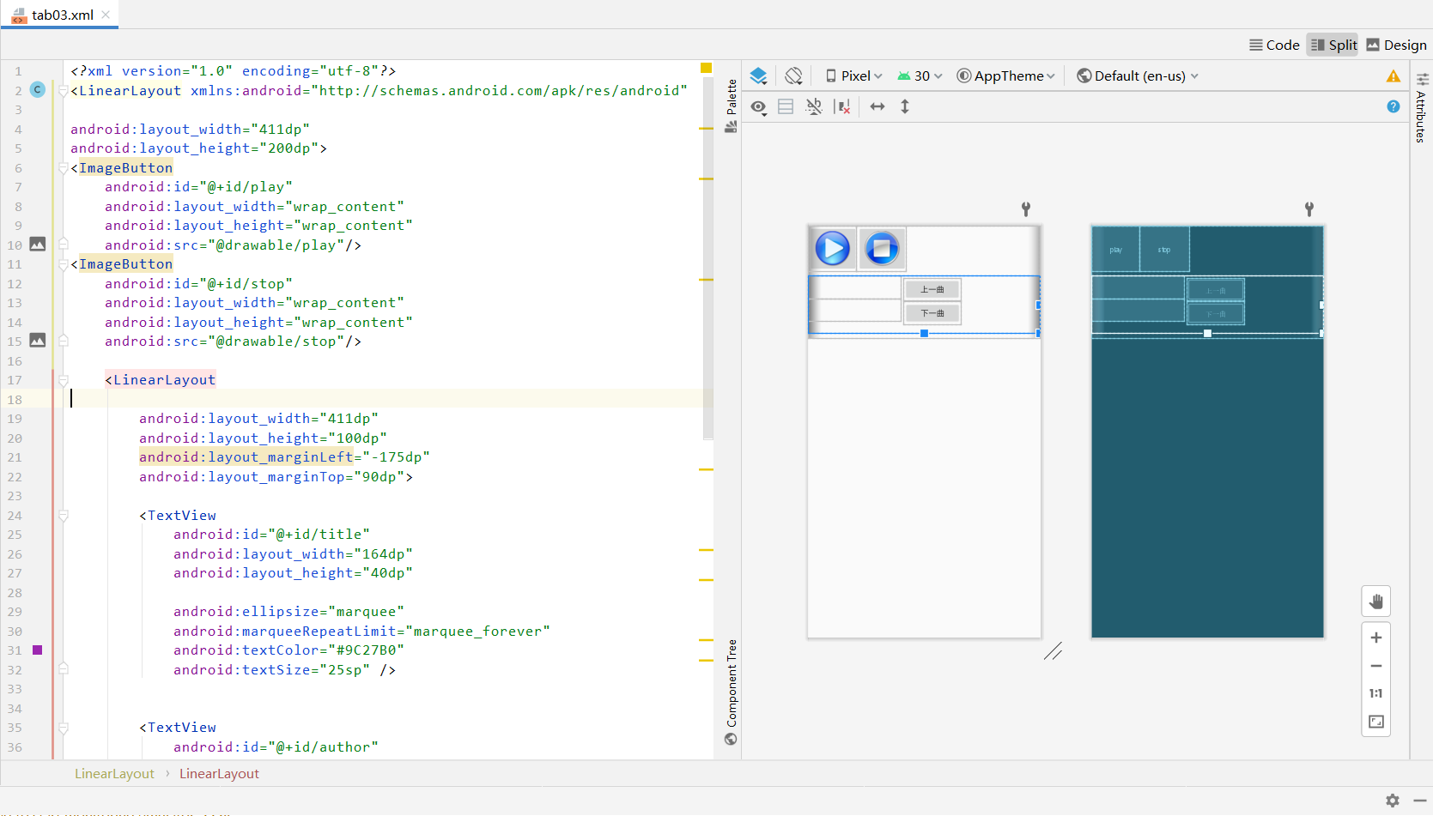Switch editor to Design mode
The image size is (1433, 816).
[1396, 45]
